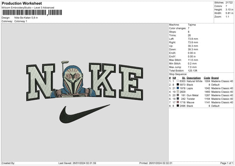
Task: Click the Zoom value 1:1
Action: click(227, 16)
